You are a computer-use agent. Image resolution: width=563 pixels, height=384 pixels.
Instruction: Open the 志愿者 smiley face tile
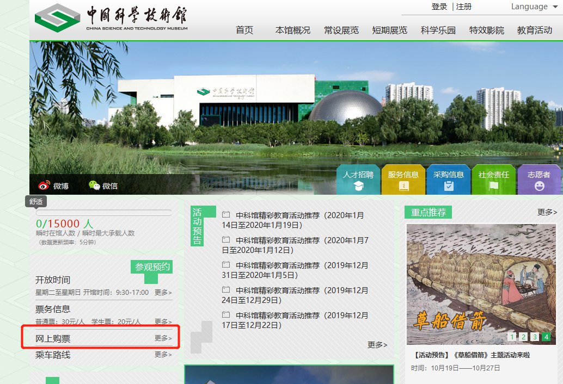[x=538, y=180]
